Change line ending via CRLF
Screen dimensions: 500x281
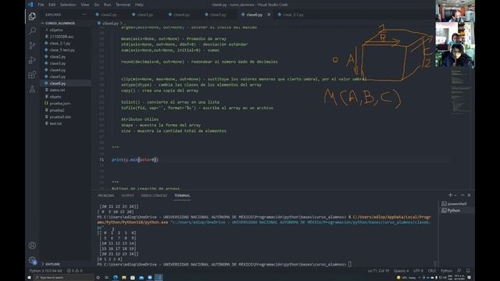(x=432, y=271)
